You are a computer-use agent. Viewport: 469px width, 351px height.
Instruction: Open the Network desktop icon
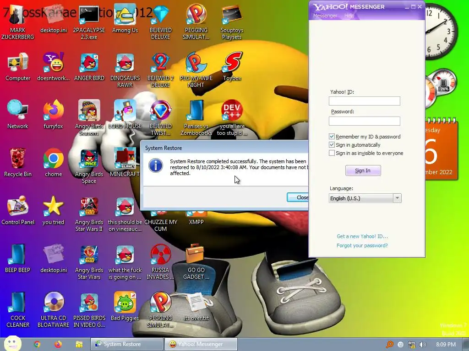18,115
